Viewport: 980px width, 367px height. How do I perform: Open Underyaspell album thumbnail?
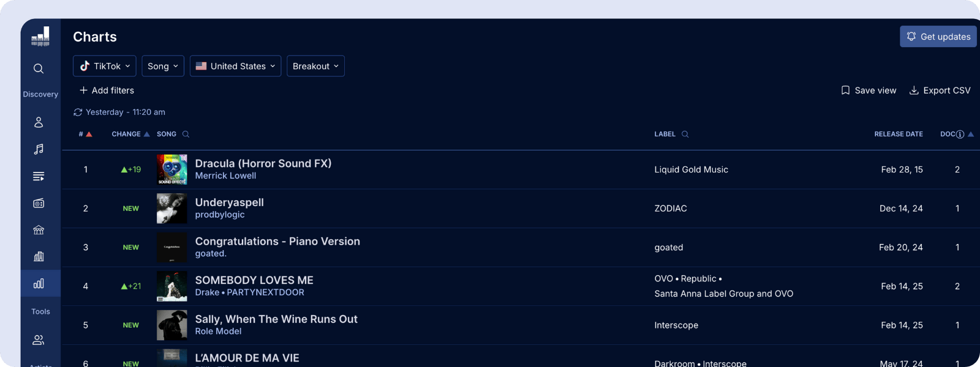click(x=172, y=209)
